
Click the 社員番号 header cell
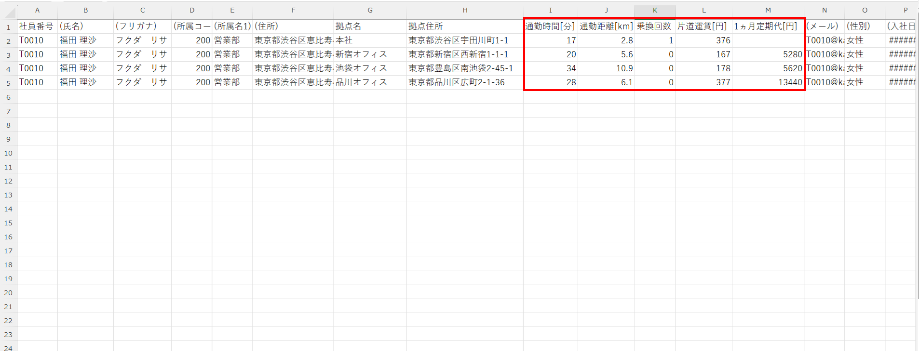(37, 26)
